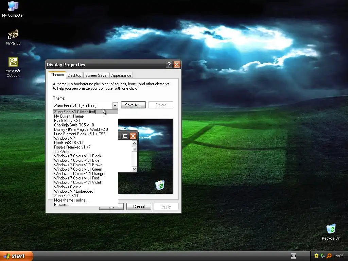Select Black Mesa v2.0 theme

pyautogui.click(x=85, y=121)
